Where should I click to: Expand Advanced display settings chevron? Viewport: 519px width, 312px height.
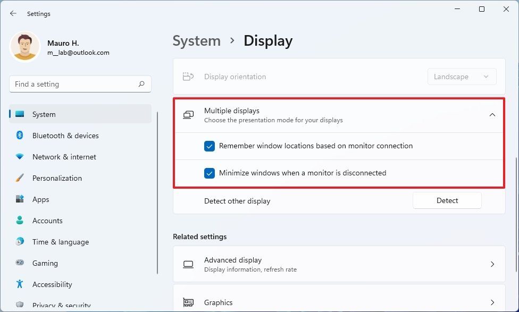pyautogui.click(x=492, y=264)
